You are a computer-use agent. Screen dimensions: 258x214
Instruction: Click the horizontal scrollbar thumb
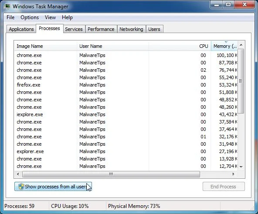(111, 174)
